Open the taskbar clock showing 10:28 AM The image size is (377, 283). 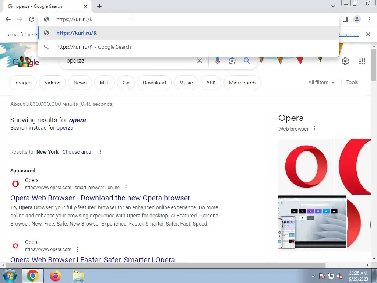[358, 276]
